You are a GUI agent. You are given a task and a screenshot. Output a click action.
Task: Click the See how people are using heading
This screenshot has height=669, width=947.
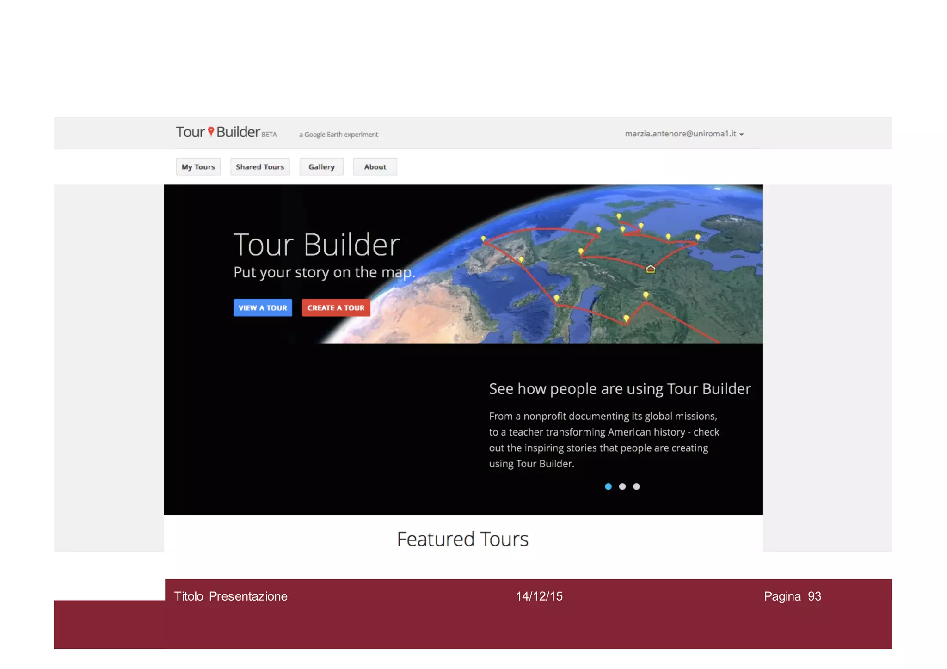620,389
